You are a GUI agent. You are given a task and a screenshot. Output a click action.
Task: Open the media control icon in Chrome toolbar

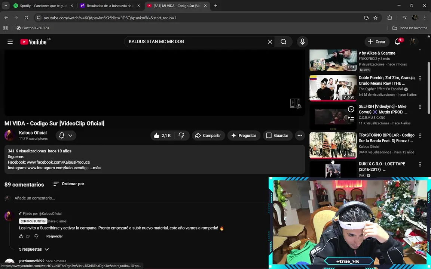(404, 18)
